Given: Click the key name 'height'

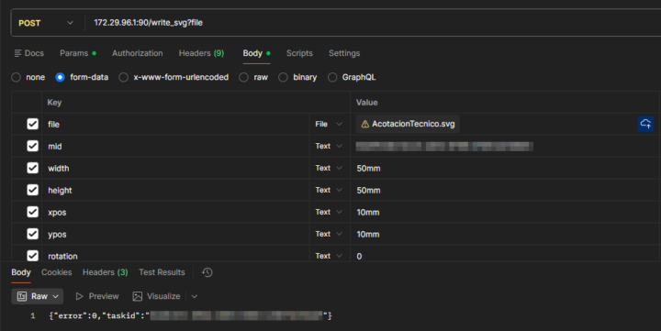Looking at the screenshot, I should coord(60,191).
